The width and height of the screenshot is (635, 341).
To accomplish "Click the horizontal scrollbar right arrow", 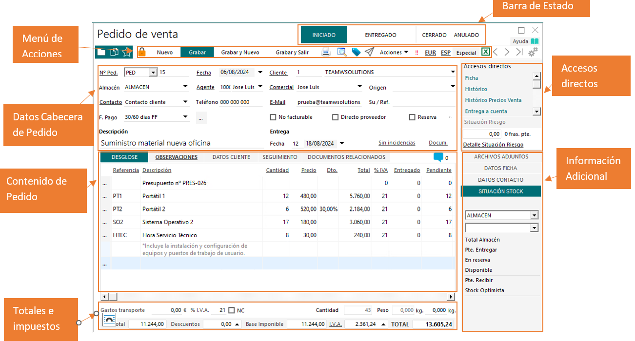I will point(451,297).
